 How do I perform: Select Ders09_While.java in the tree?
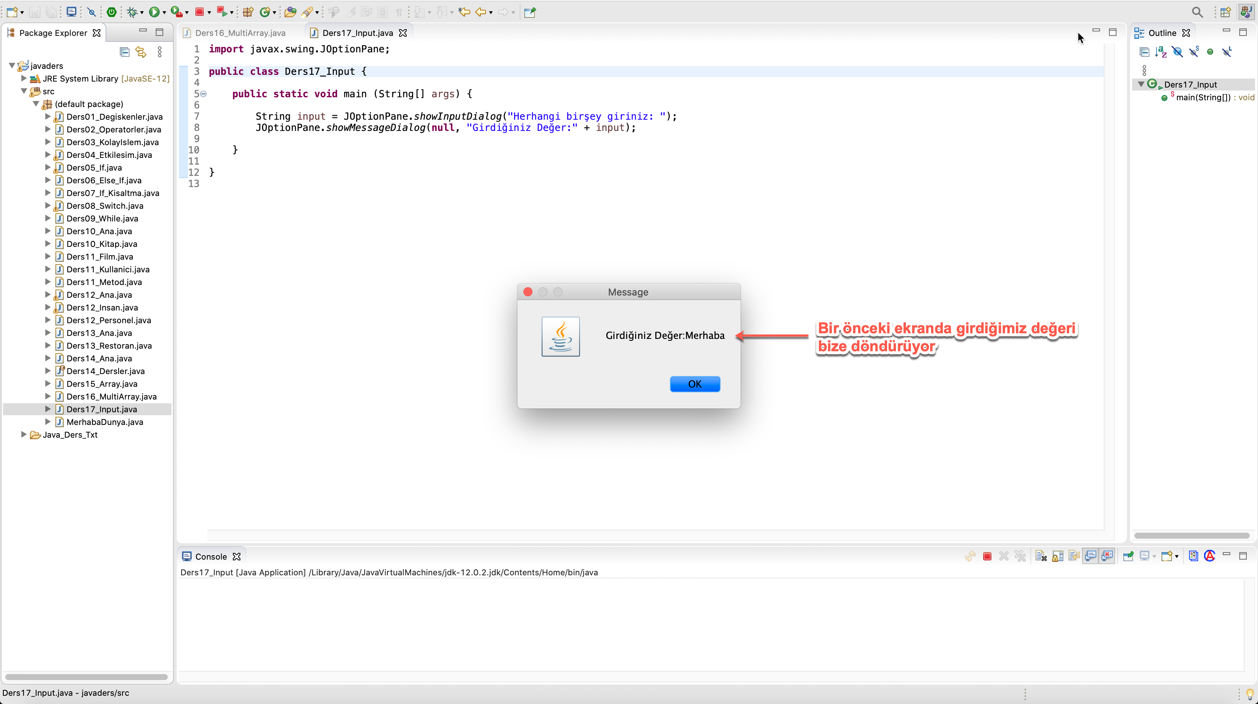tap(102, 218)
